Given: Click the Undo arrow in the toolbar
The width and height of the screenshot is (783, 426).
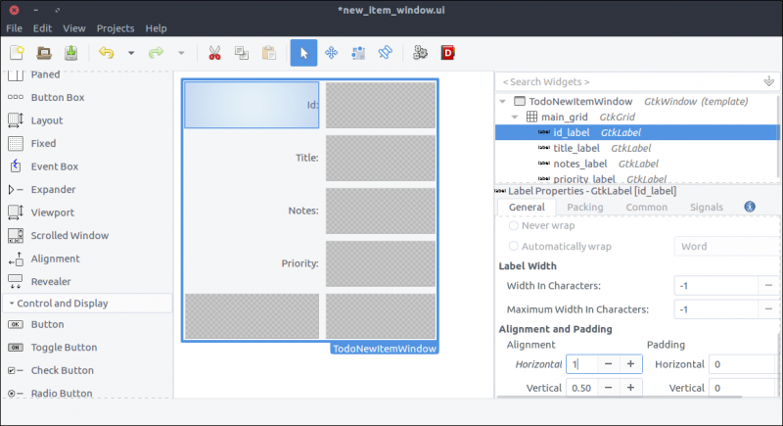Looking at the screenshot, I should tap(107, 53).
